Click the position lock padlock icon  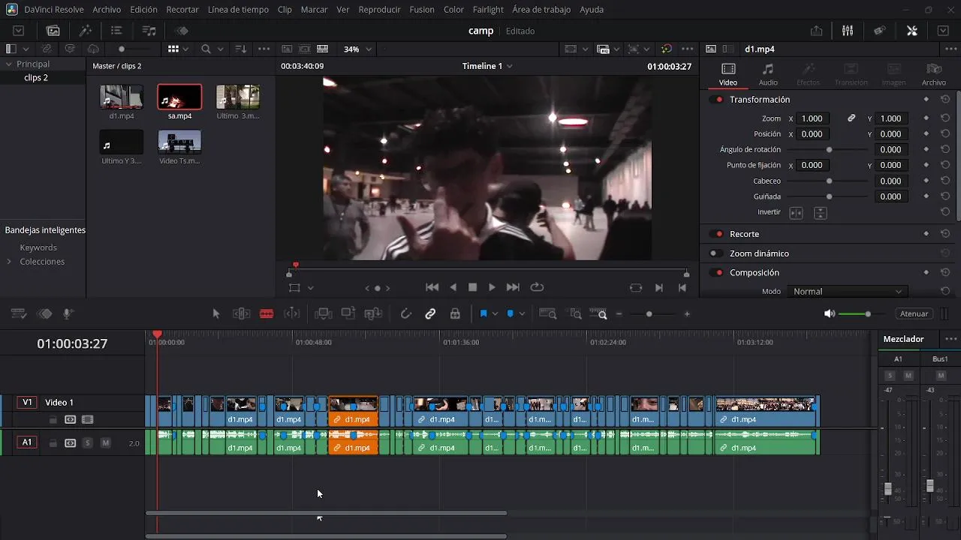click(x=455, y=314)
